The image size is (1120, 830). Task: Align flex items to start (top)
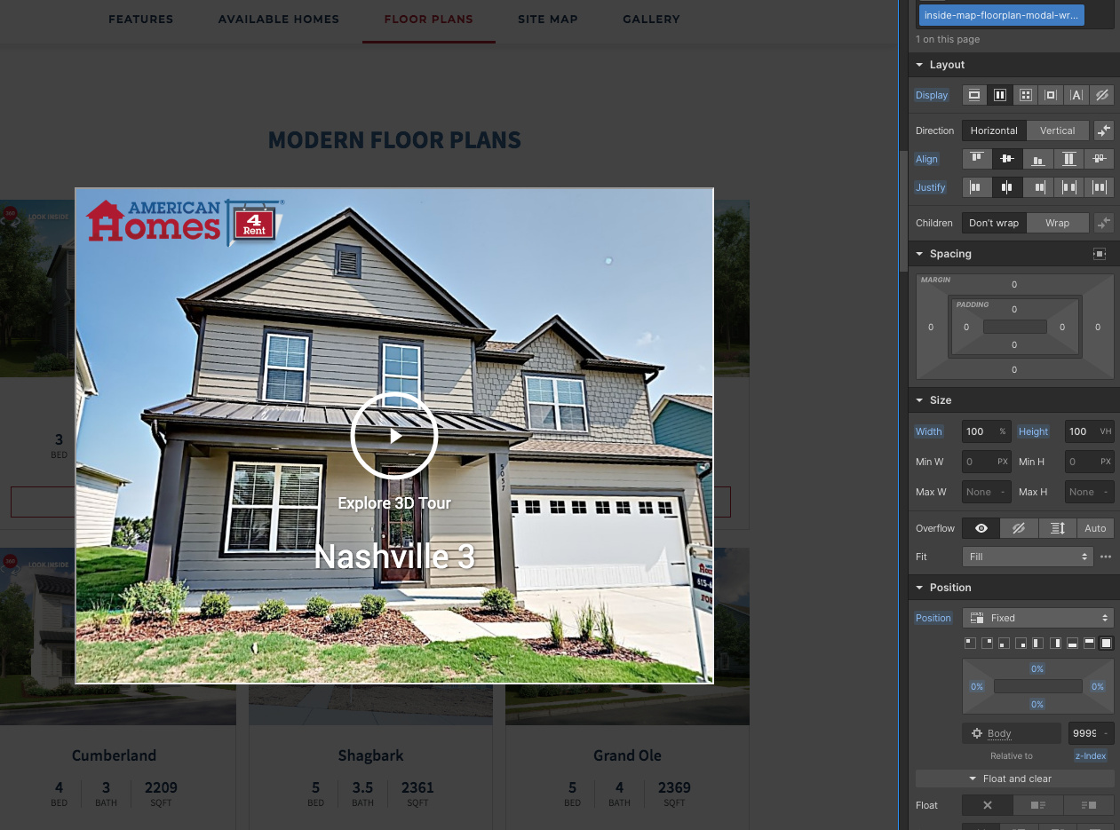[977, 159]
